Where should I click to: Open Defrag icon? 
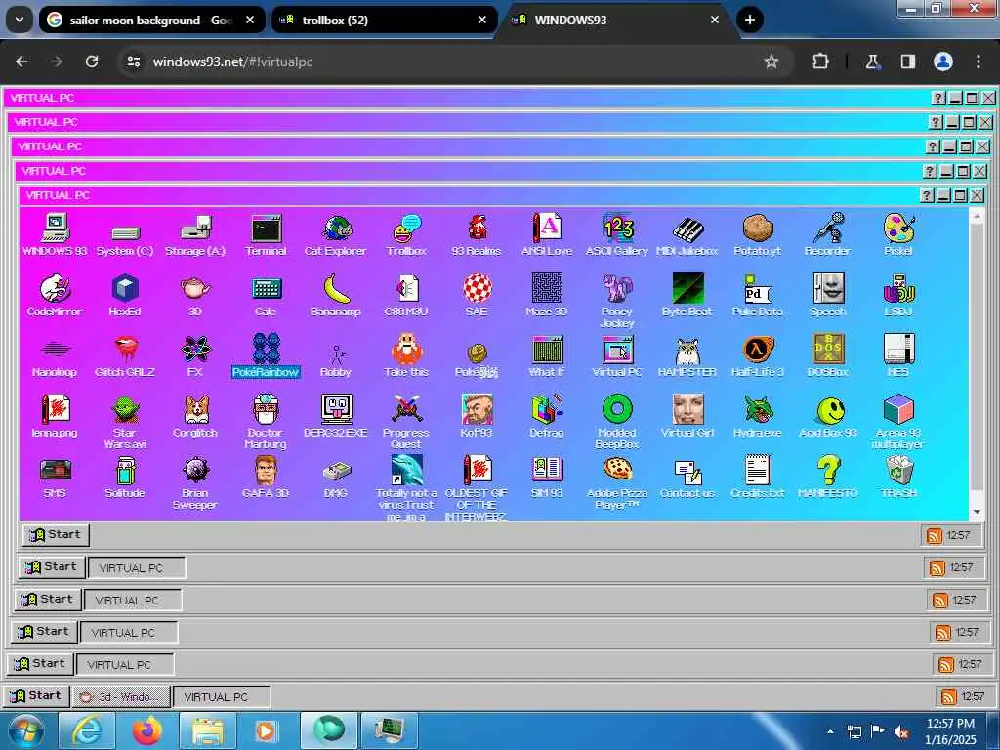point(547,416)
